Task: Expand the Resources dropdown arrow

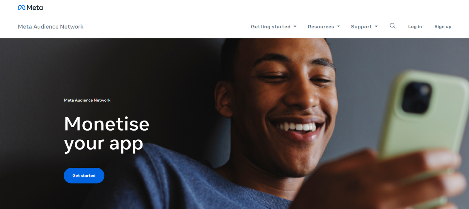Action: (338, 26)
